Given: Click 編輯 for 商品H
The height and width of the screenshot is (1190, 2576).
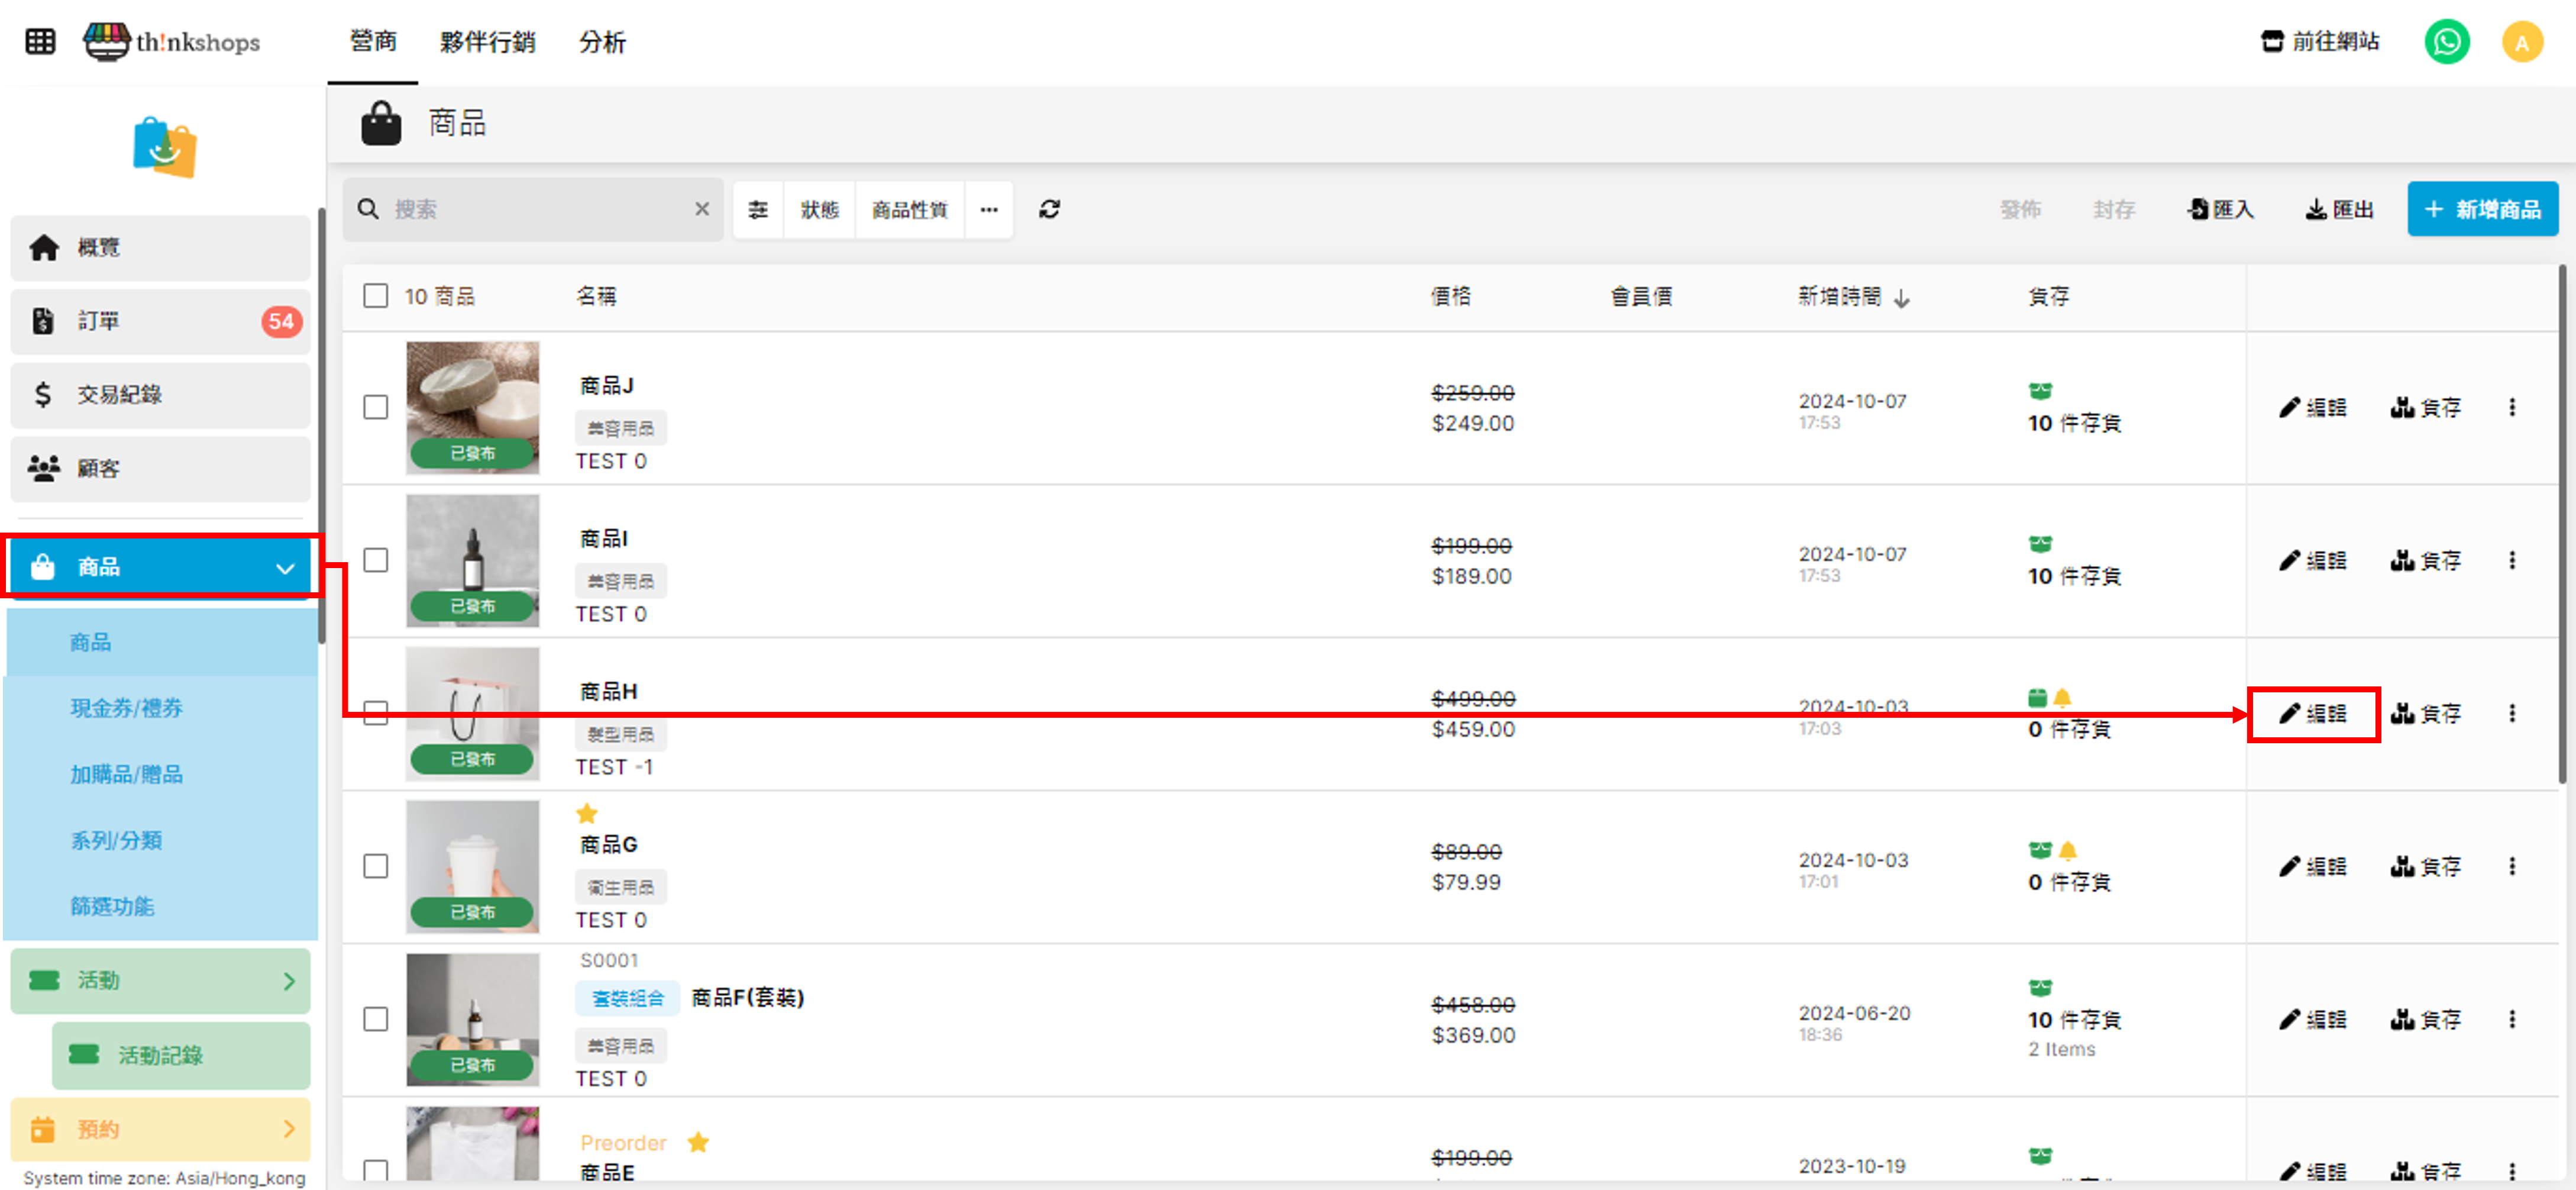Looking at the screenshot, I should tap(2313, 713).
